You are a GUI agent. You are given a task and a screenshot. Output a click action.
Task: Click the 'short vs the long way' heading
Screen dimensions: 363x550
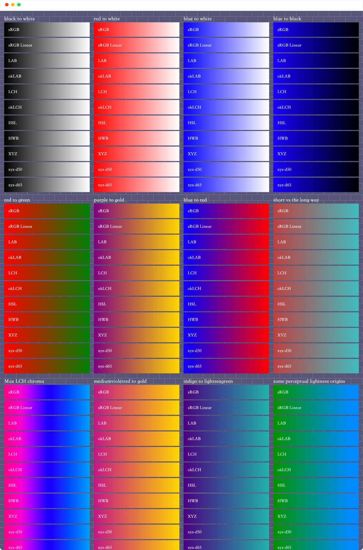pos(296,200)
